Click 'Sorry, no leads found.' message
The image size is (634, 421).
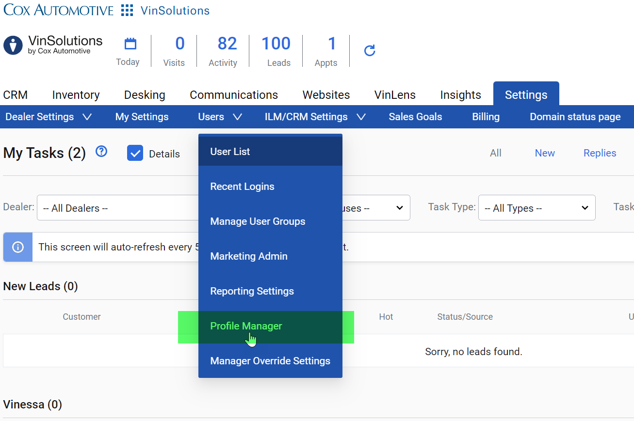(474, 352)
